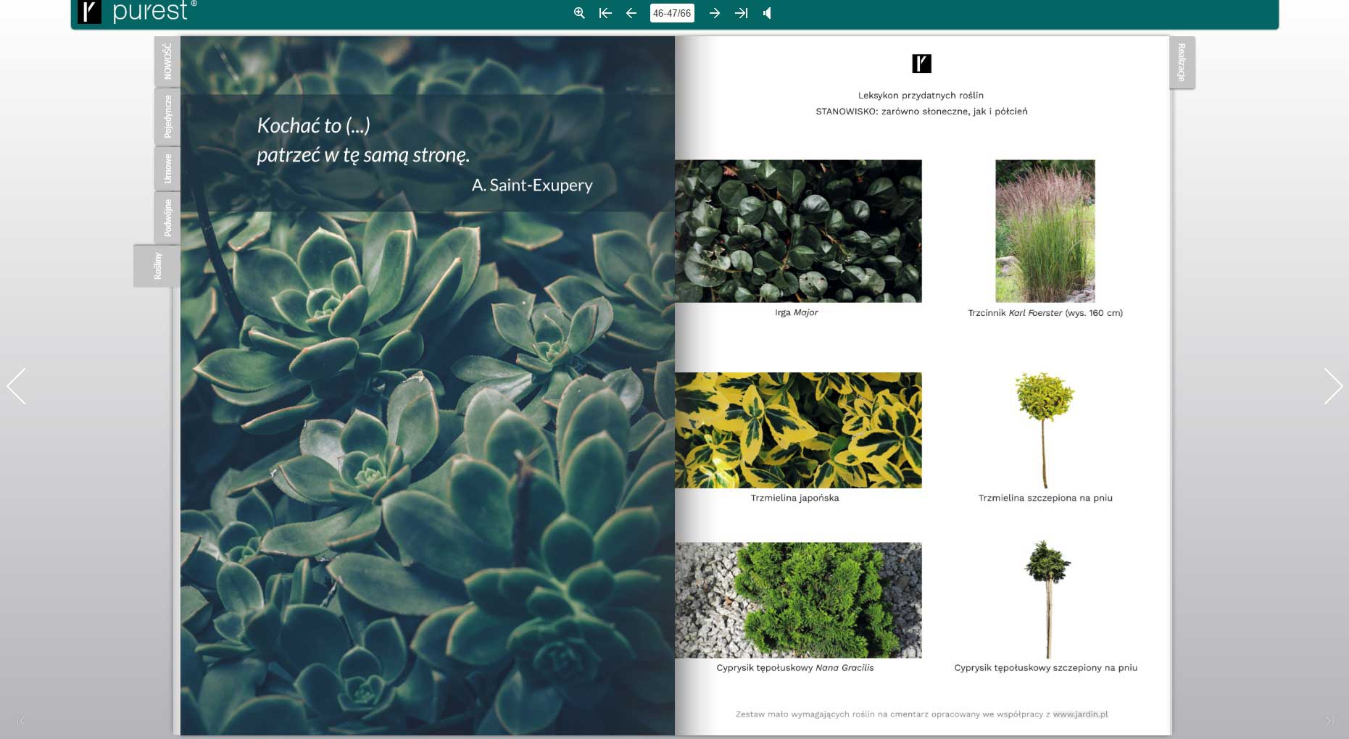The width and height of the screenshot is (1349, 739).
Task: Click the page number field 46-47/66
Action: coord(672,13)
